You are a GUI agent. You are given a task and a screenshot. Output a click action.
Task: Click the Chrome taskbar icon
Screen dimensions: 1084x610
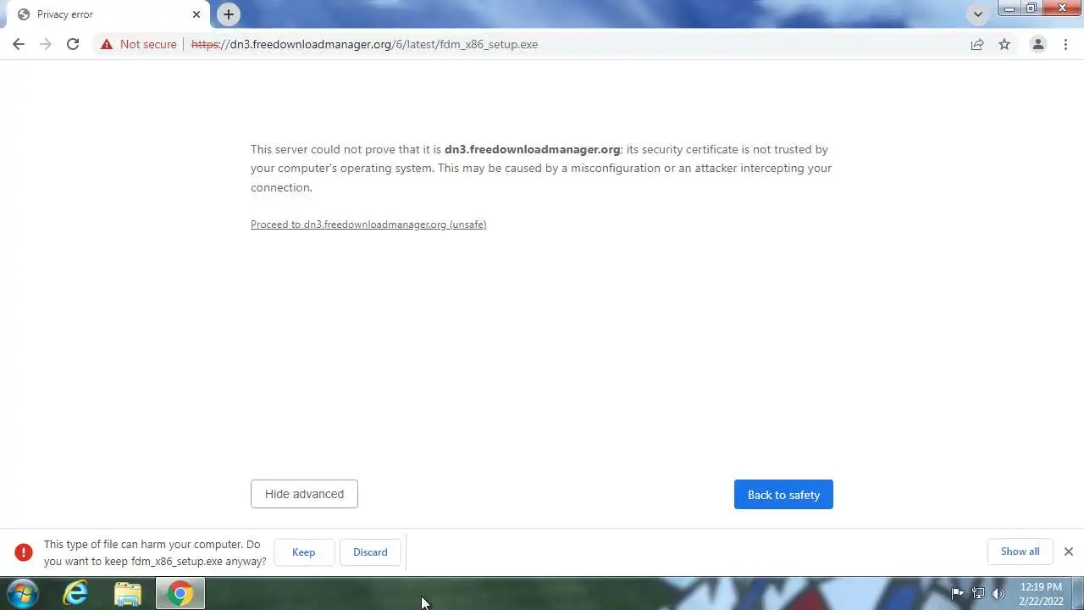180,593
